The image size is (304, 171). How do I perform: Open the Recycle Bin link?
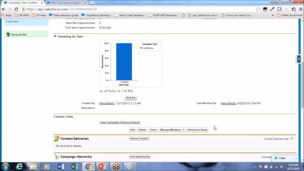coord(19,35)
